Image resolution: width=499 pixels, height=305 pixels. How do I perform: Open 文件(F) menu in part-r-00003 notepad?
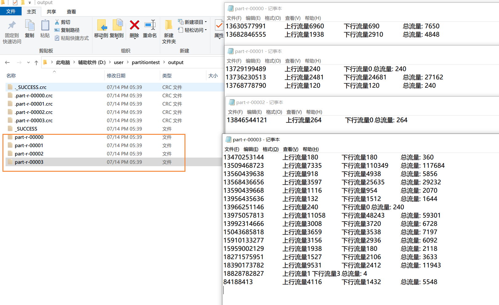[x=232, y=149]
